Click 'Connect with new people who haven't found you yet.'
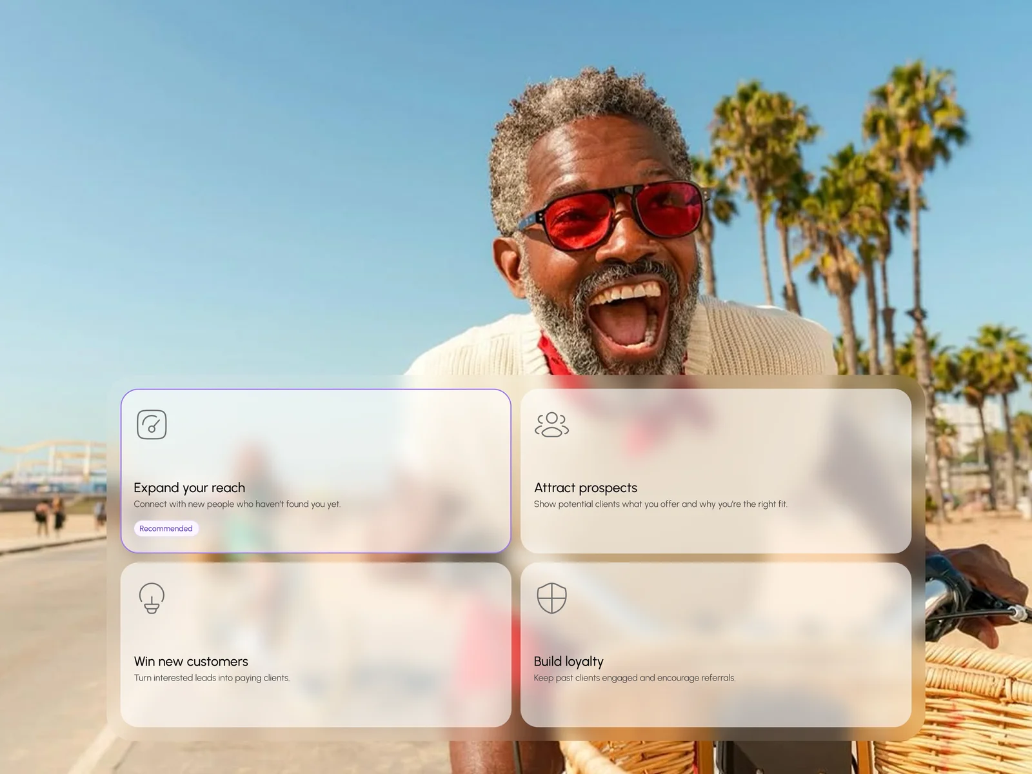Image resolution: width=1032 pixels, height=774 pixels. coord(237,504)
